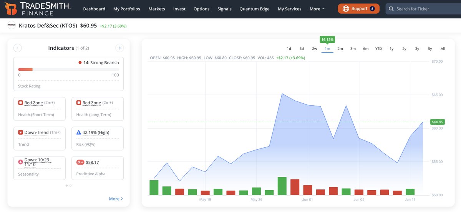Screen dimensions: 461x212
Task: Click the Stock Rating progress bar
Action: 68,69
